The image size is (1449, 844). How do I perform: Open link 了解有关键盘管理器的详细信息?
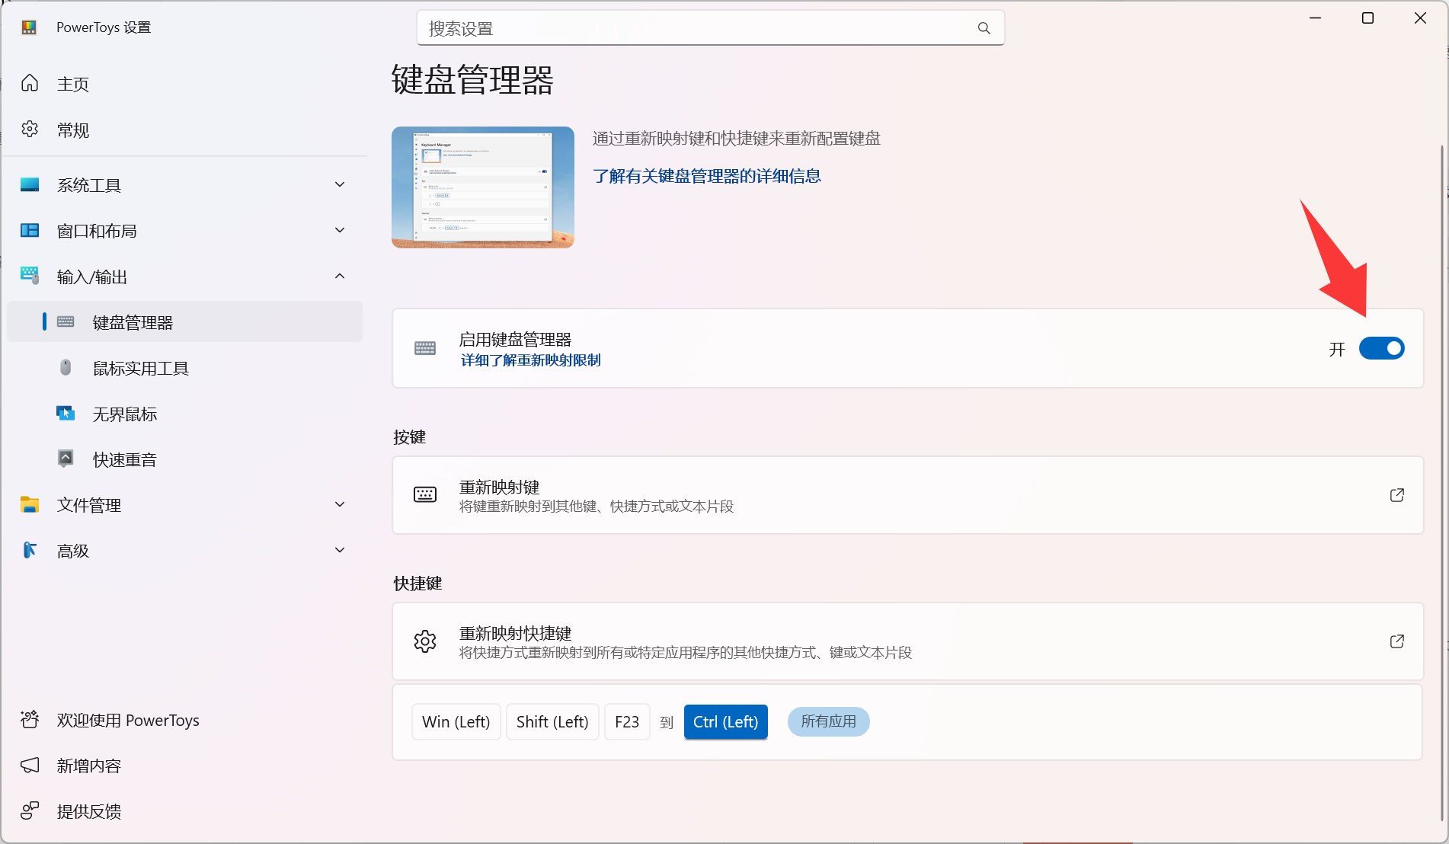point(707,176)
